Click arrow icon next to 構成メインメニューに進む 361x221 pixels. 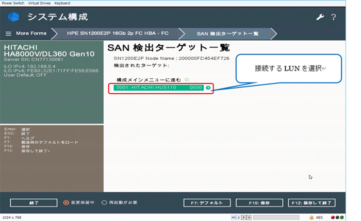(187, 80)
